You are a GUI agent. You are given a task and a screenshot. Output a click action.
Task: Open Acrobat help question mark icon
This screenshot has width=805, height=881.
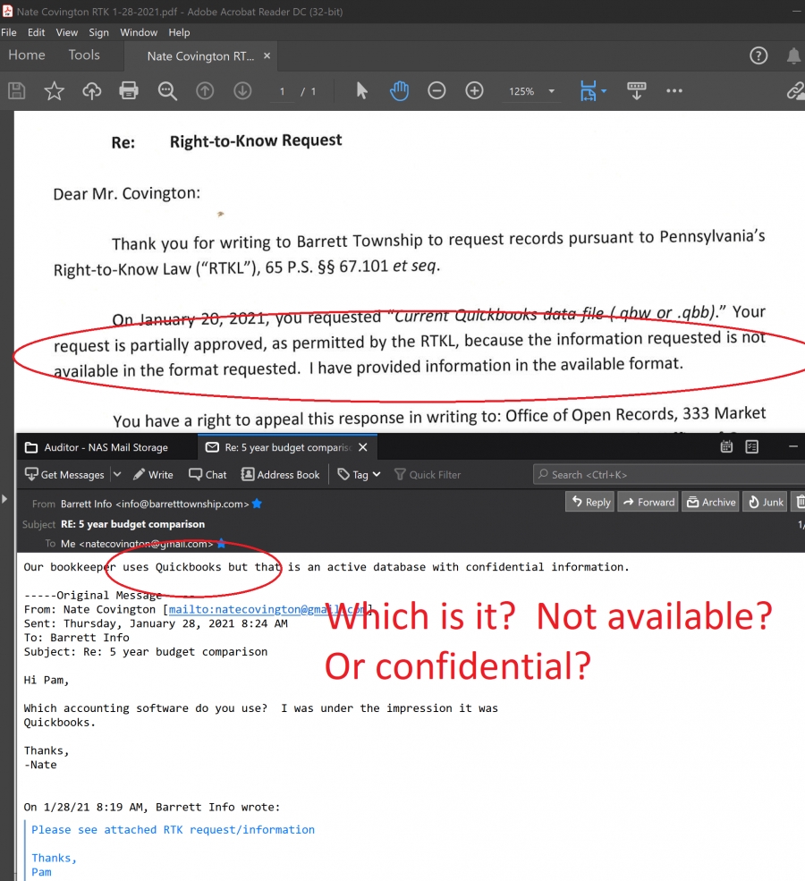(x=758, y=55)
